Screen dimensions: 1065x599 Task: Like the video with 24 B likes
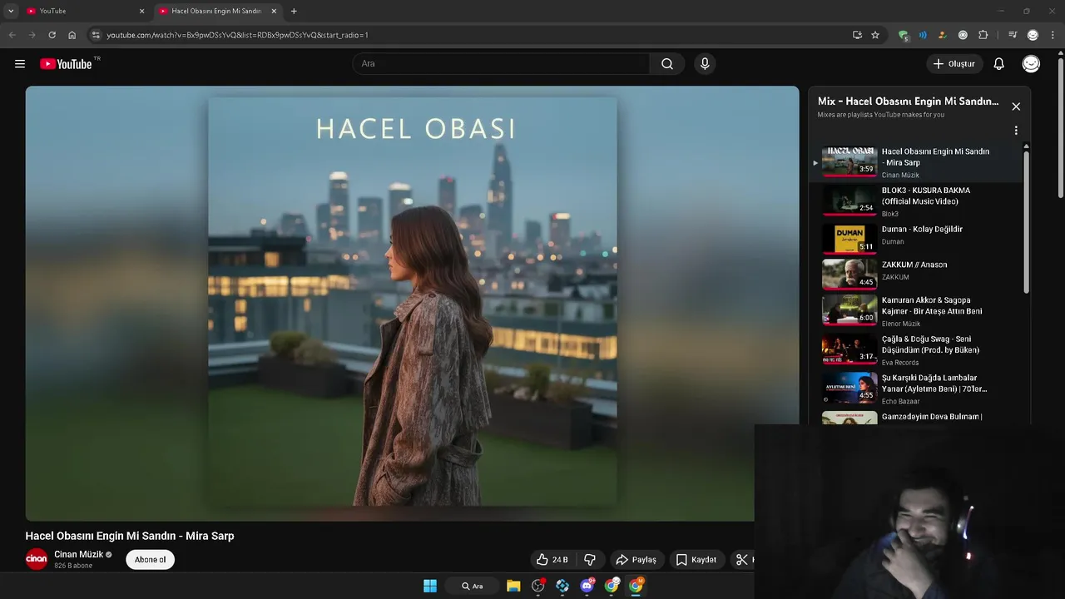tap(552, 560)
